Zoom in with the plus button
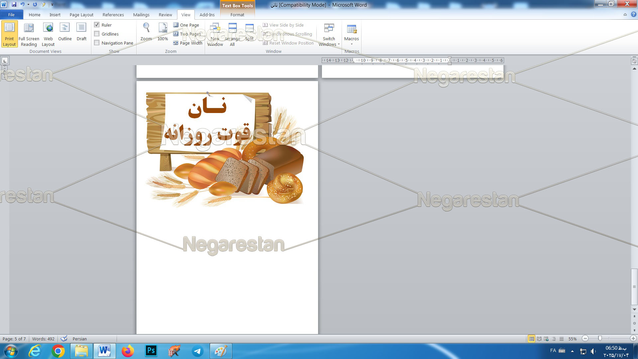This screenshot has width=638, height=359. pos(633,338)
